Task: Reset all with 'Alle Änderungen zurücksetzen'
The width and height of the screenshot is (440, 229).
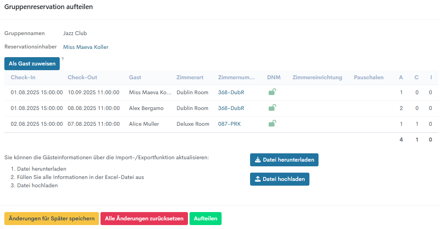Action: click(144, 219)
